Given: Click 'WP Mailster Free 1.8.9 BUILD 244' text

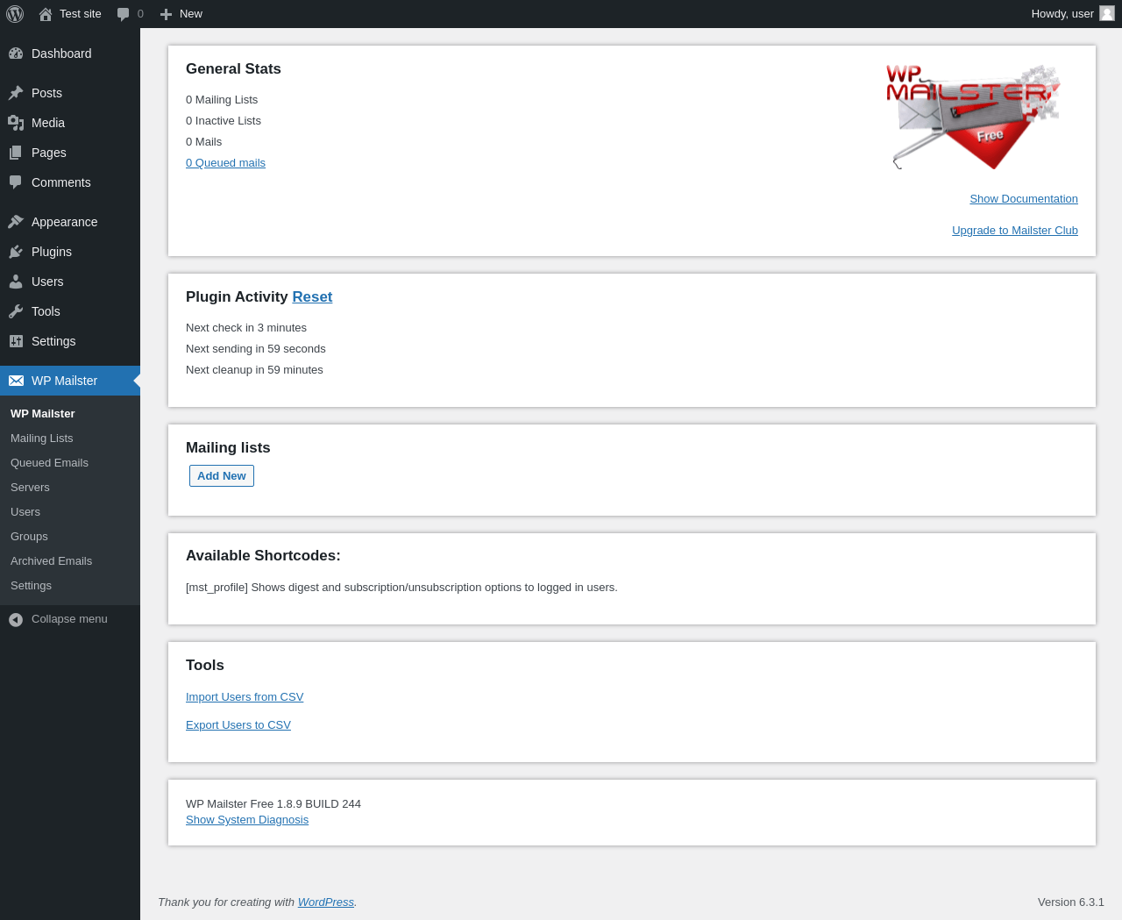Looking at the screenshot, I should 273,804.
